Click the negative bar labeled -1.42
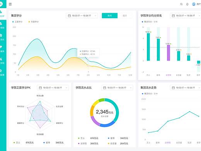 tap(199, 62)
